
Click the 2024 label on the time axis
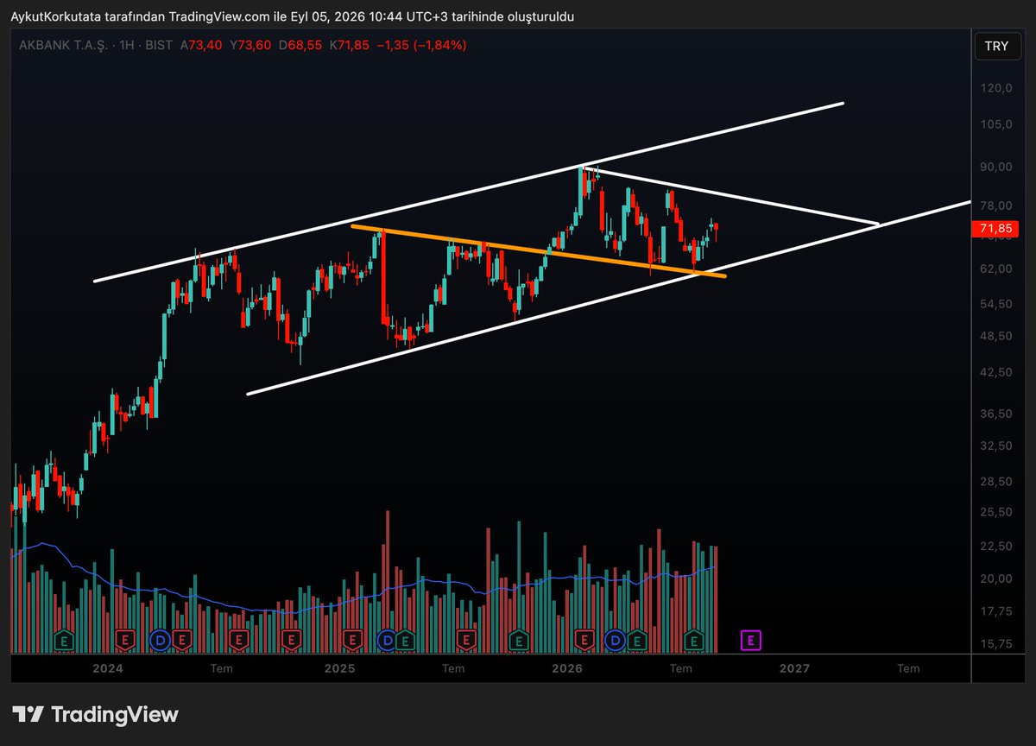[108, 668]
